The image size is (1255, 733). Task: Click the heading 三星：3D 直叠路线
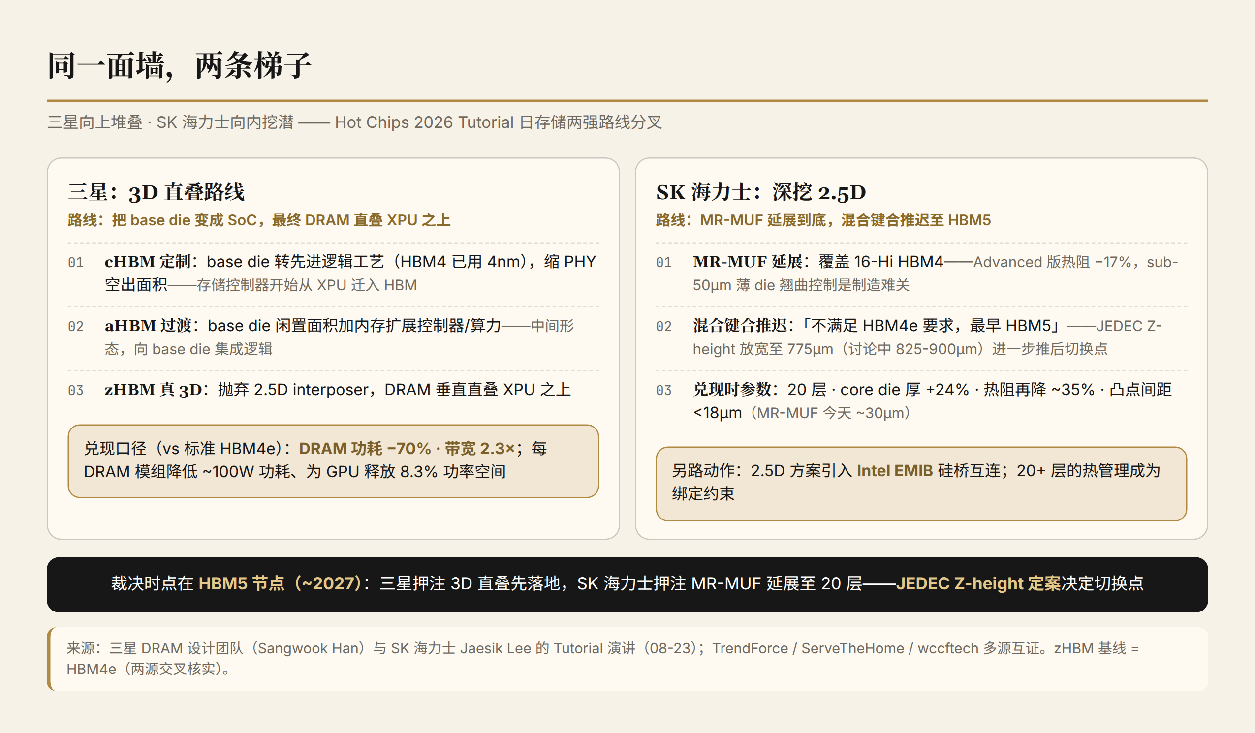[157, 192]
